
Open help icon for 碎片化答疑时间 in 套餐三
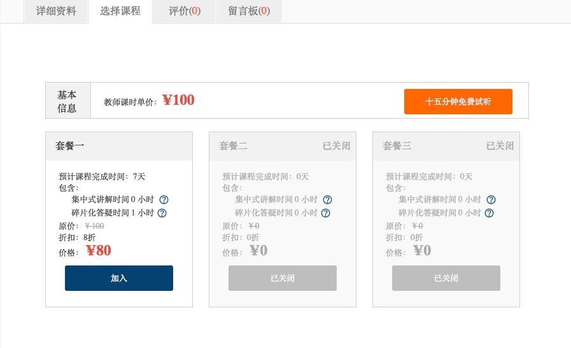489,213
